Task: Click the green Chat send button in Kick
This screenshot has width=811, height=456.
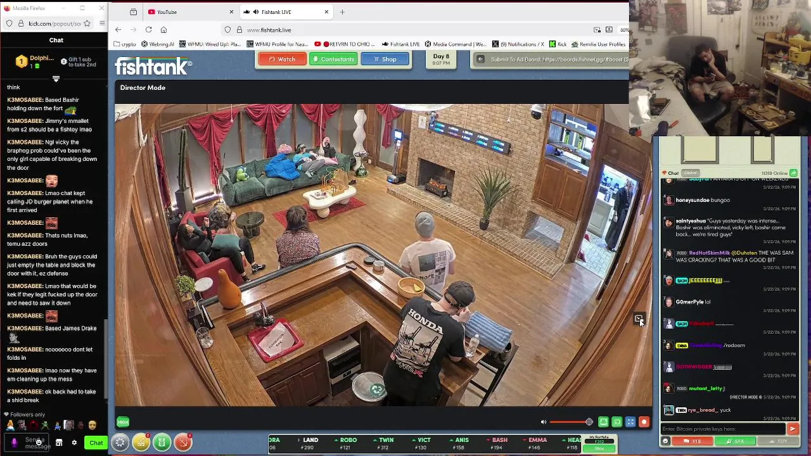Action: 96,443
